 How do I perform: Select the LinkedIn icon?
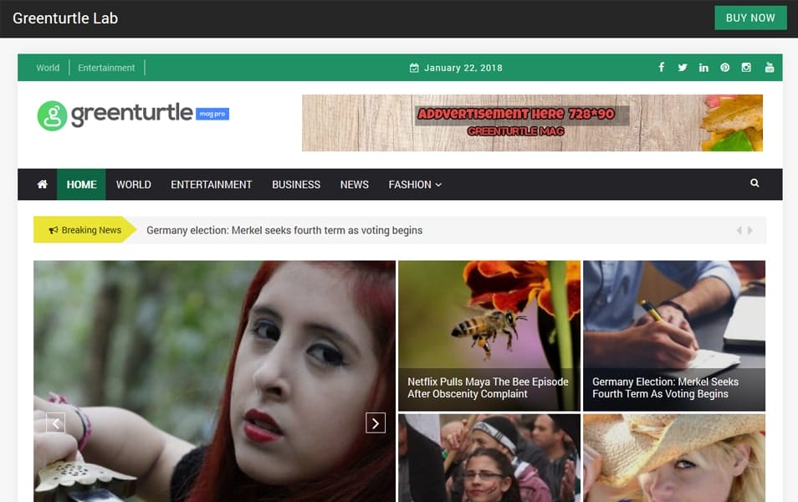pyautogui.click(x=703, y=67)
